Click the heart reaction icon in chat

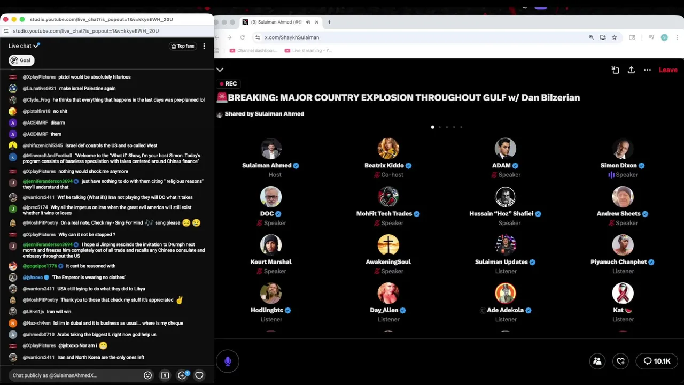click(x=199, y=375)
